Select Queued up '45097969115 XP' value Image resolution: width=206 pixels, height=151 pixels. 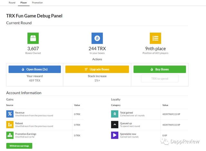tap(171, 125)
